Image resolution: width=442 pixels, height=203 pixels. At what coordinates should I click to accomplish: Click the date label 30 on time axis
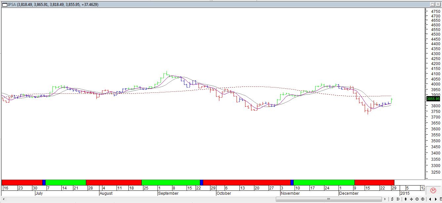(35, 188)
